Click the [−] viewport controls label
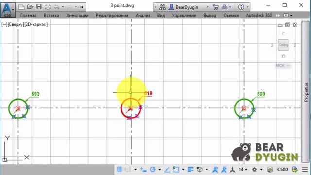 click(x=4, y=25)
